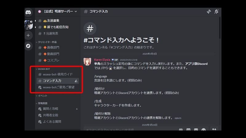
Task: Click the コマンド入力 title in the channel header
Action: tap(98, 11)
